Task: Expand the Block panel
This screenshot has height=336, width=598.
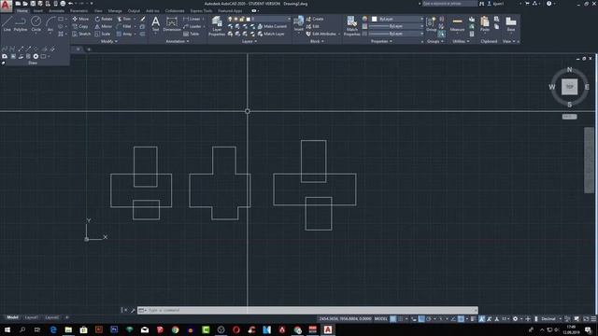Action: point(317,41)
